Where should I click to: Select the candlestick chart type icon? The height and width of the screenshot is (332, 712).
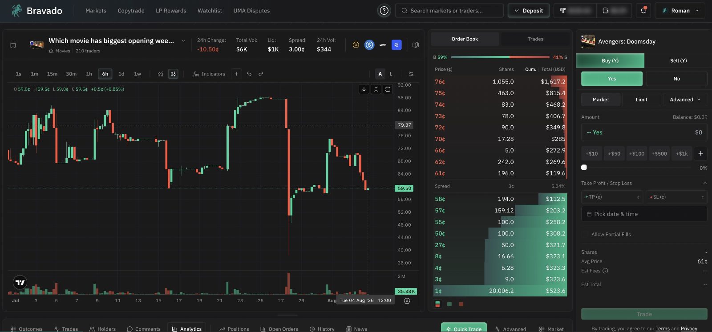174,74
